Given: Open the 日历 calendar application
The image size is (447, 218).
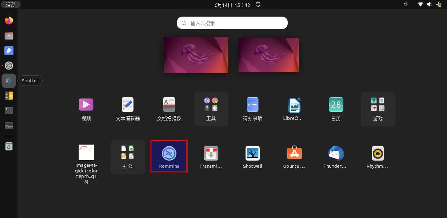Looking at the screenshot, I should pyautogui.click(x=335, y=105).
